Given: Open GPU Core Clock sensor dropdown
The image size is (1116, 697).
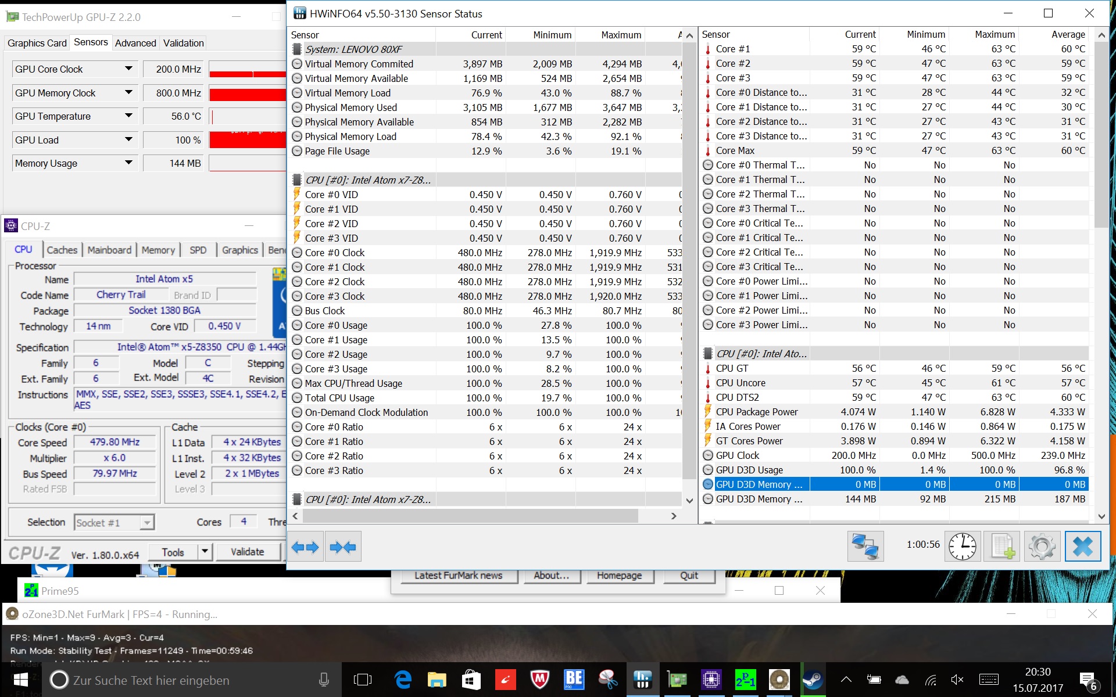Looking at the screenshot, I should [x=128, y=69].
